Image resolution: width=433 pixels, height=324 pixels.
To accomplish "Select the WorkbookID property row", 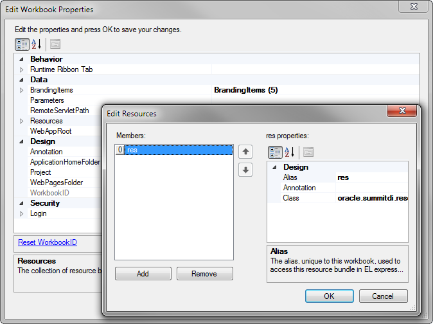I will (x=64, y=193).
